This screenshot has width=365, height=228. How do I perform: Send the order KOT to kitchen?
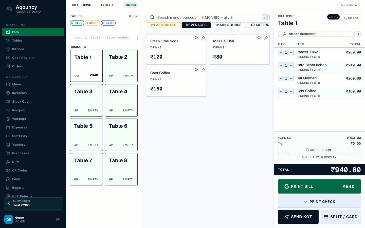coord(298,217)
